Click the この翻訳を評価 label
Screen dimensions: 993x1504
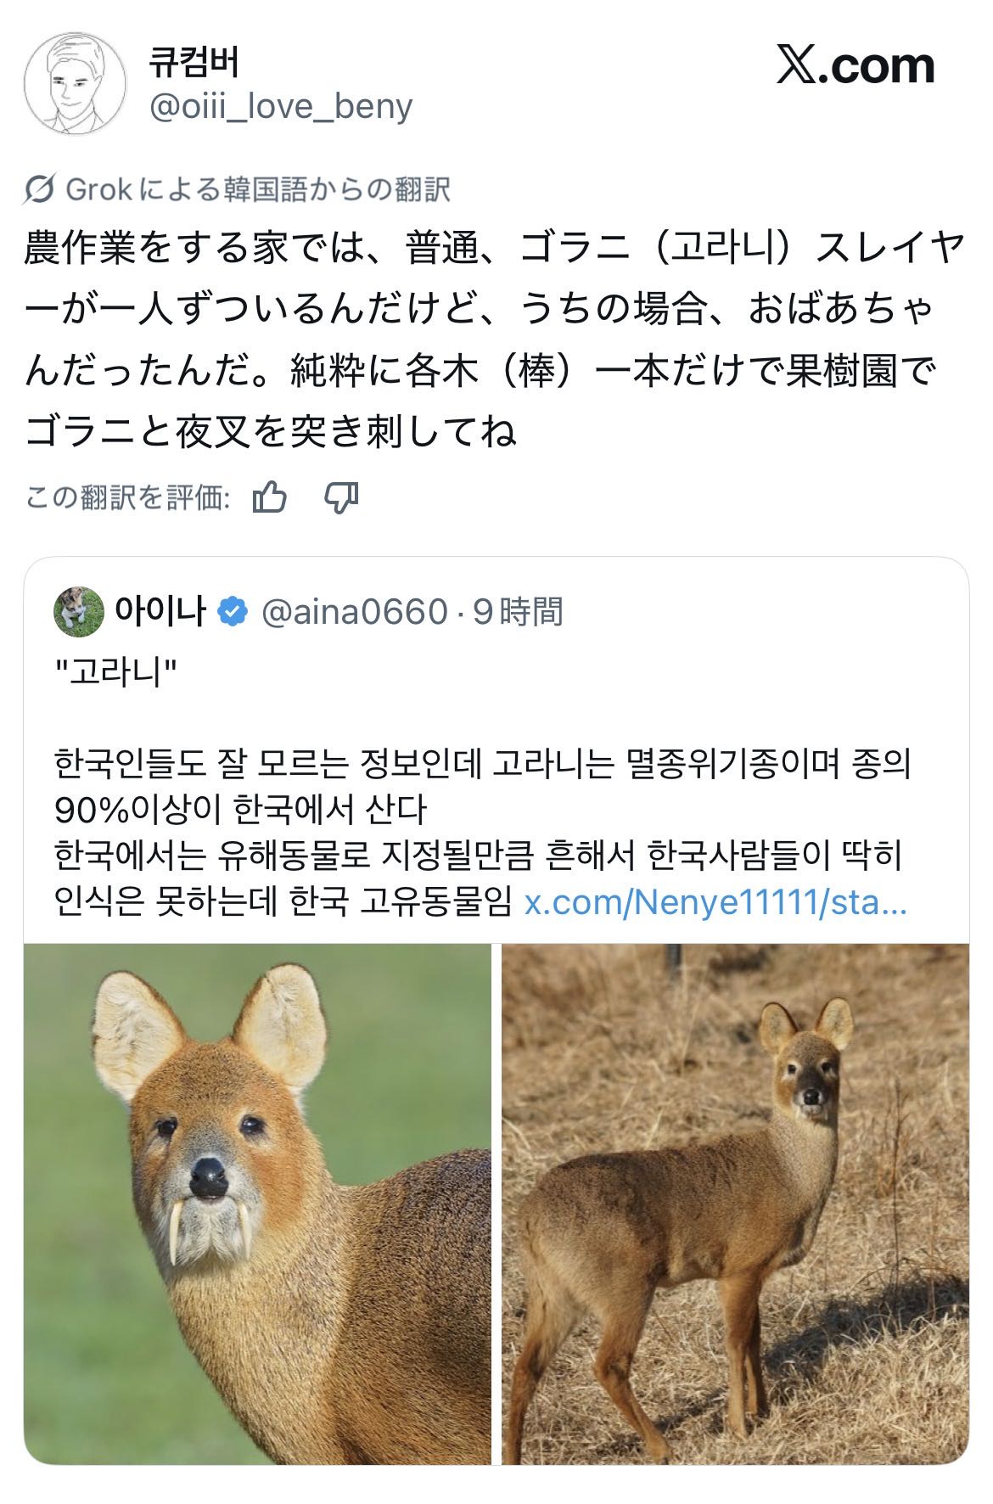click(x=127, y=497)
